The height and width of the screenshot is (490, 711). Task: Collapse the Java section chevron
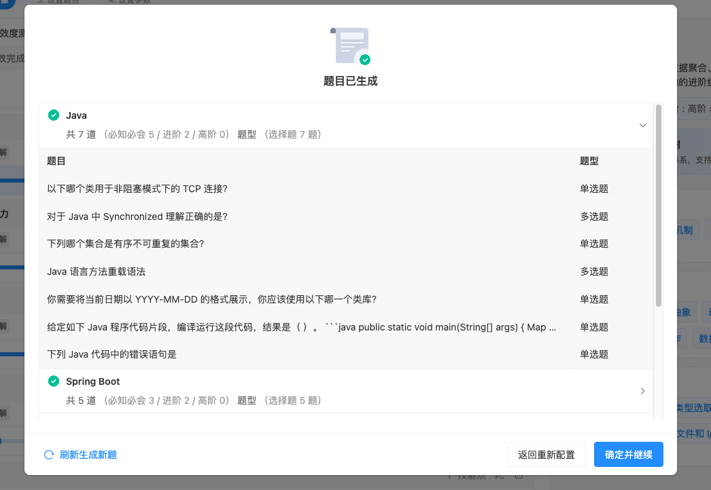(642, 125)
